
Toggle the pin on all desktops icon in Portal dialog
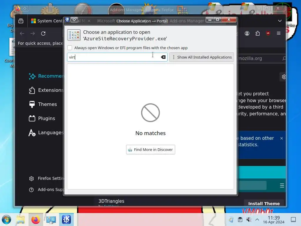click(x=74, y=20)
